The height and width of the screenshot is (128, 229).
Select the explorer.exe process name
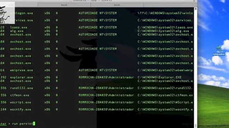[21, 78]
